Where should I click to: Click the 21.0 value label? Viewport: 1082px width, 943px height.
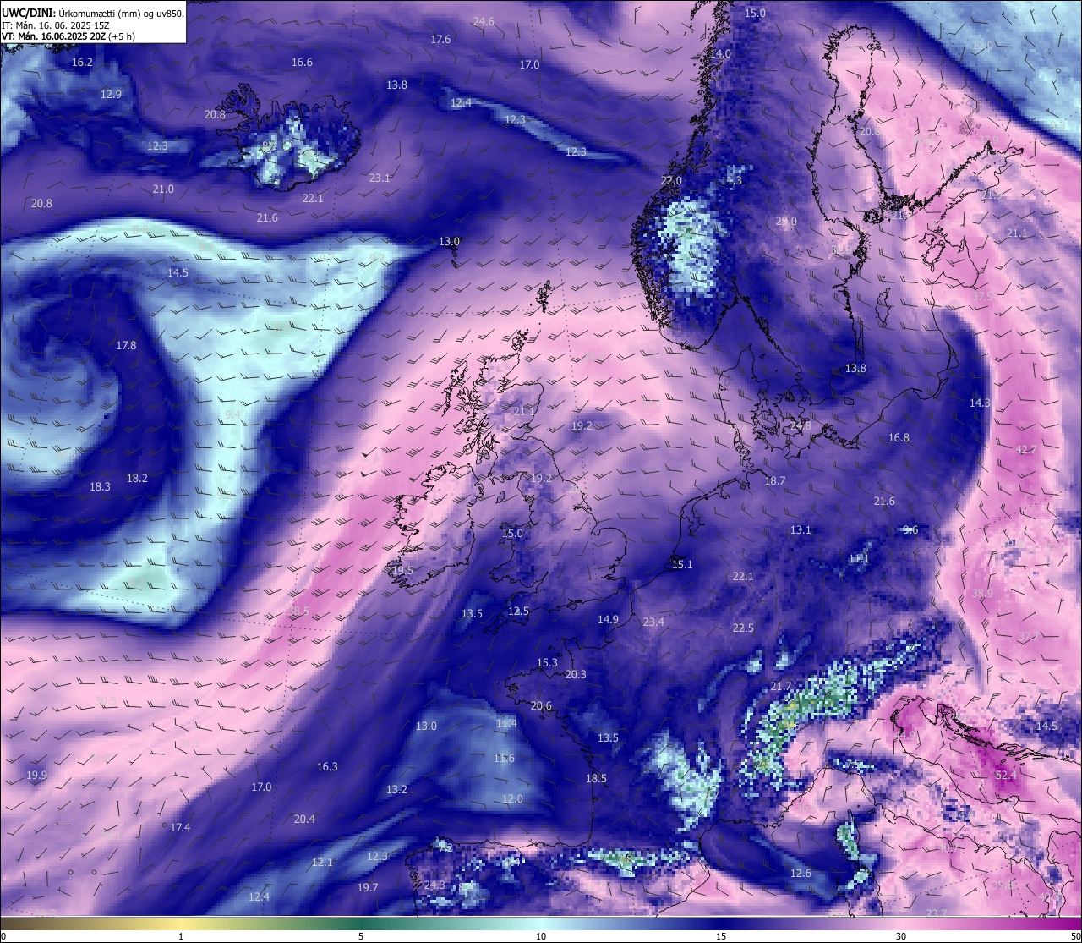point(163,189)
